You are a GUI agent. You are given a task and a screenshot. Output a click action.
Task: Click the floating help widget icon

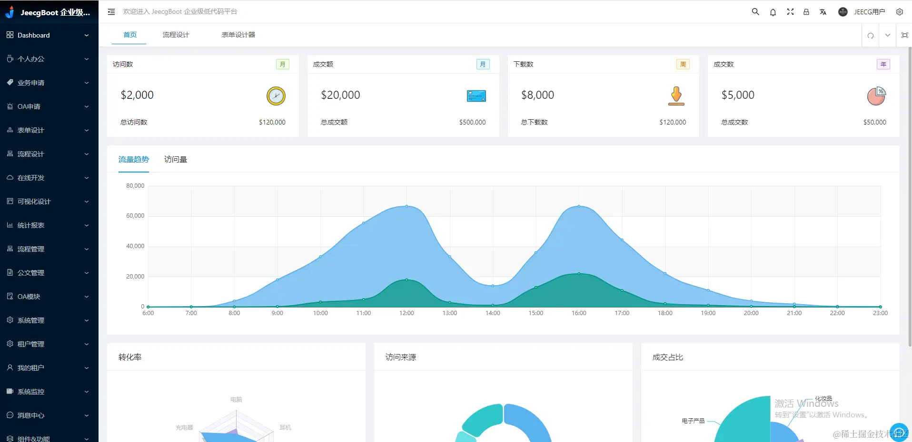[x=899, y=432]
